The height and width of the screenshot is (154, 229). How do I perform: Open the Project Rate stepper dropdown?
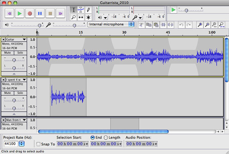pyautogui.click(x=21, y=144)
